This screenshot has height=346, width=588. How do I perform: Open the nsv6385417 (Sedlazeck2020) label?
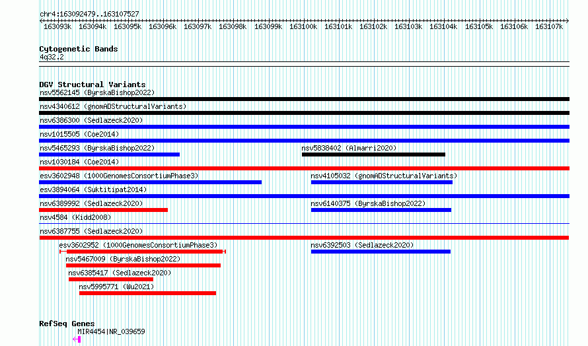coord(120,273)
